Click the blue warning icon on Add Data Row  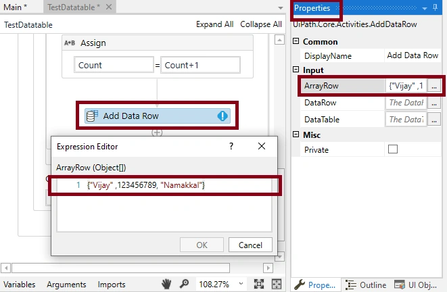(x=222, y=116)
